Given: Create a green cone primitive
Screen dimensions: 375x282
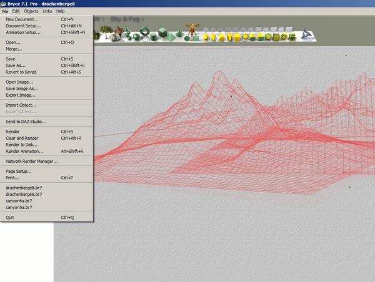Looking at the screenshot, I should [x=179, y=34].
